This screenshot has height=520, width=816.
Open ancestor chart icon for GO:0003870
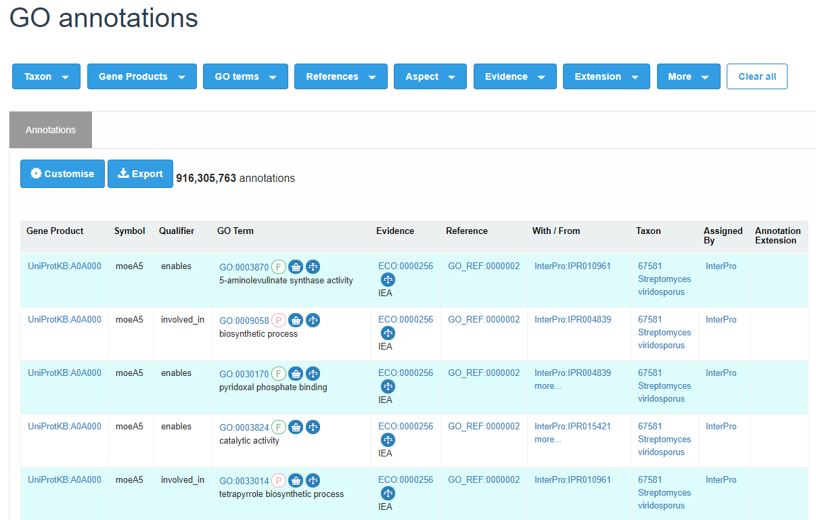tap(313, 266)
